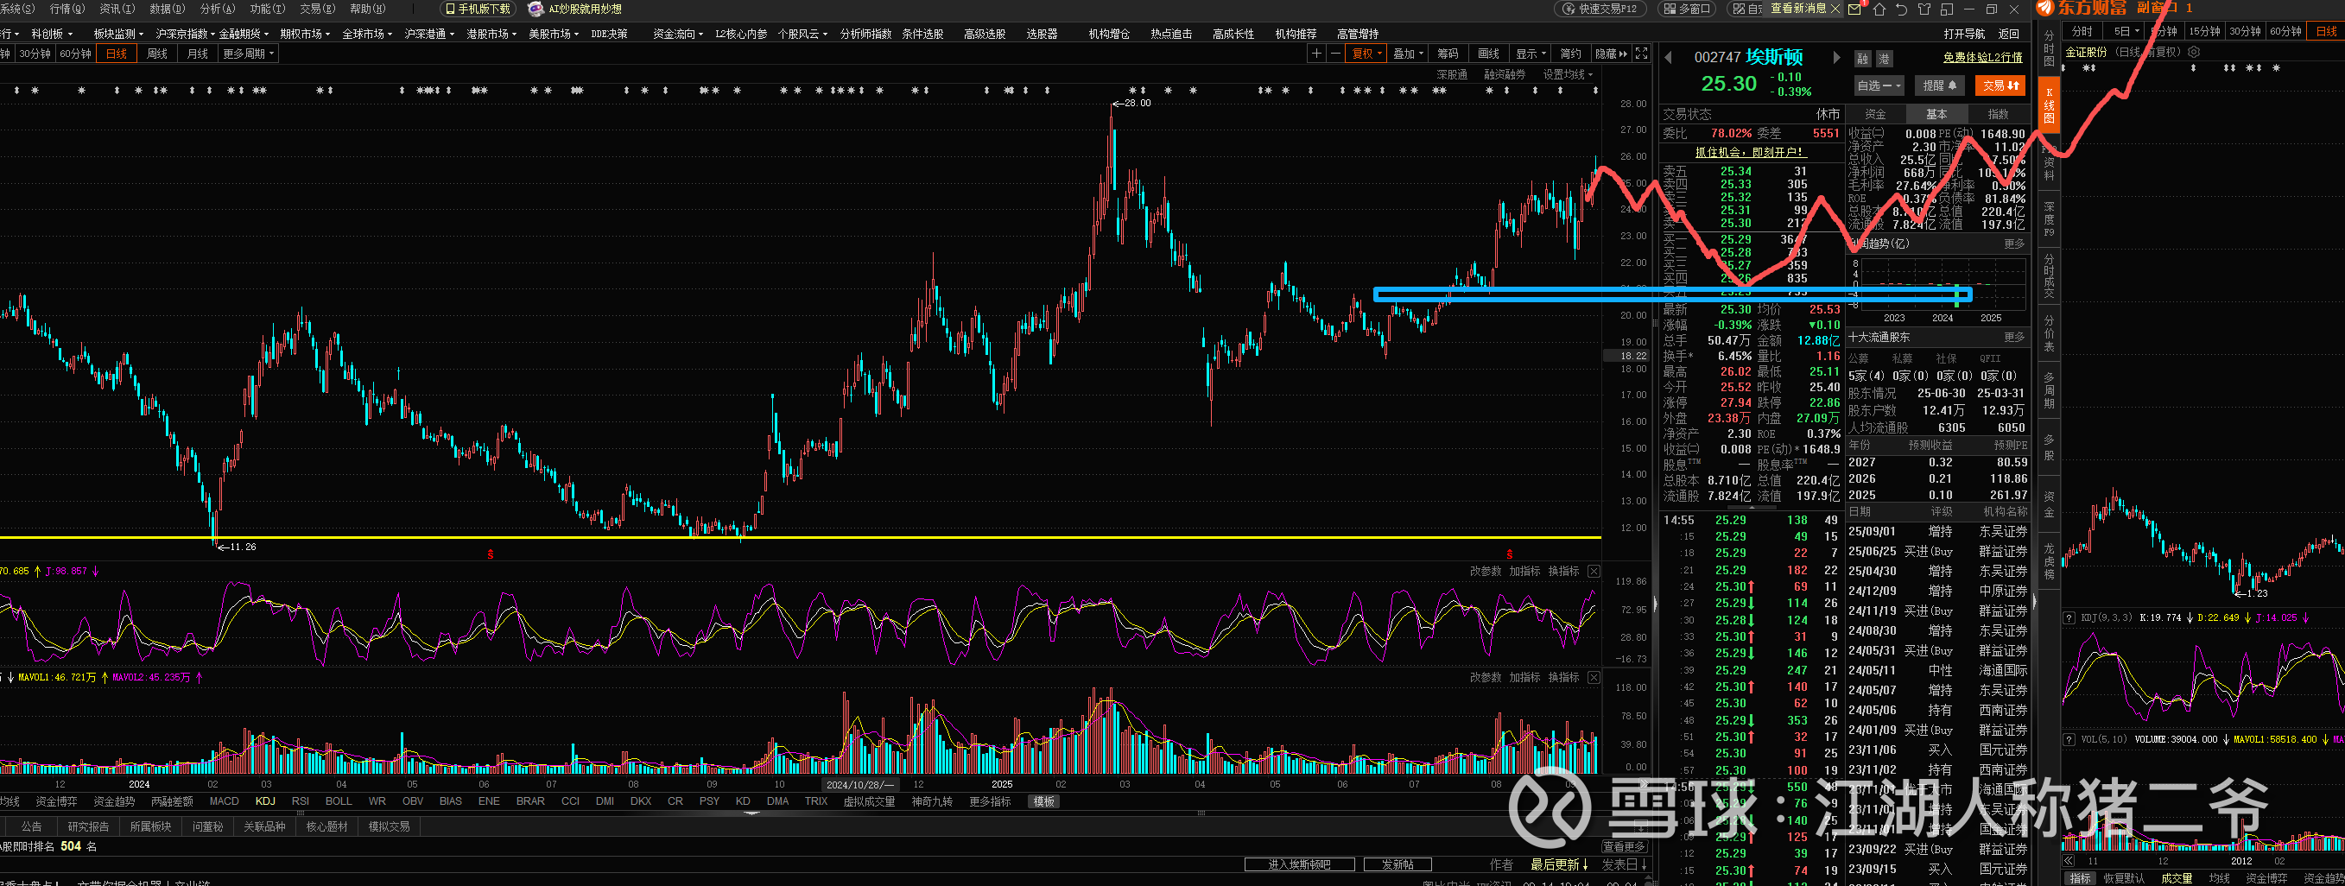Open chart settings gear beside 金证股份

[2194, 52]
